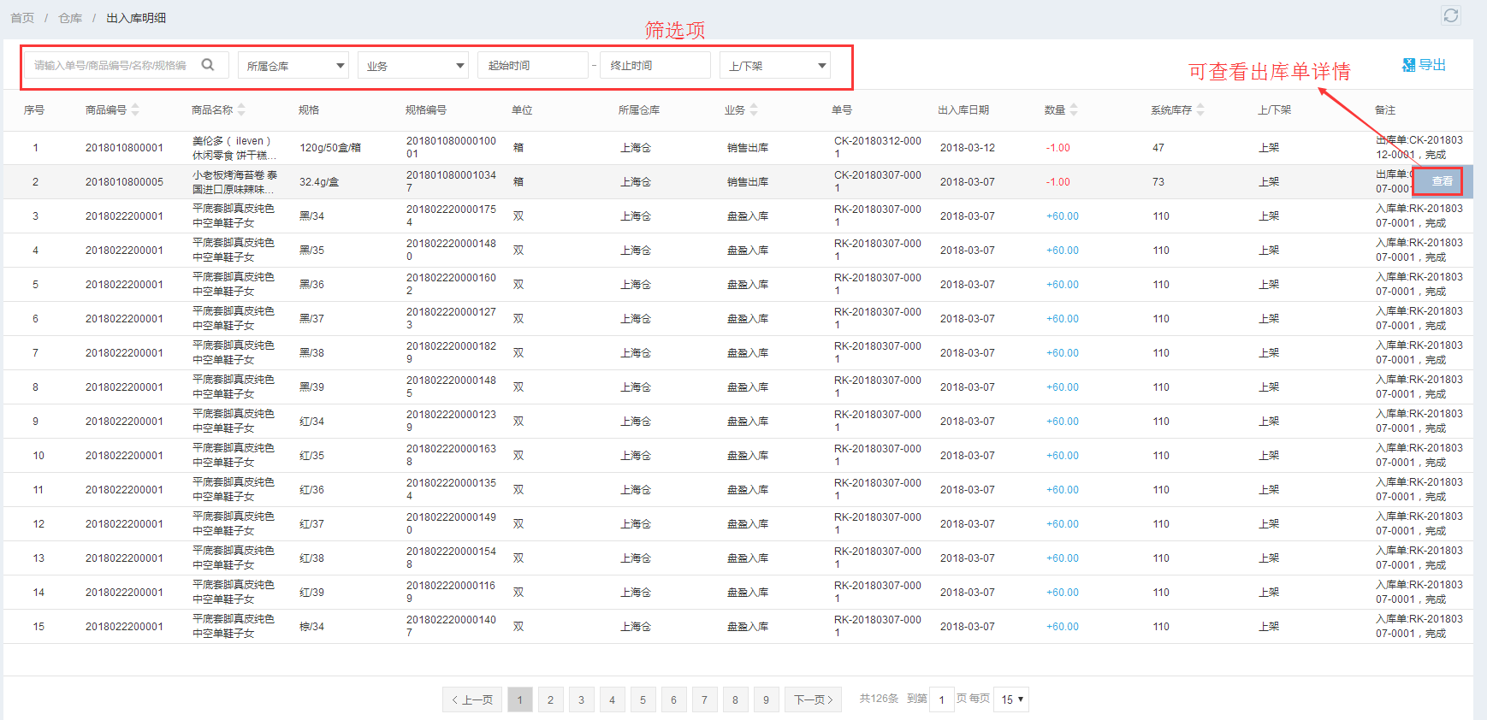Click spec 红/39 in row 14
Image resolution: width=1487 pixels, height=720 pixels.
click(311, 593)
